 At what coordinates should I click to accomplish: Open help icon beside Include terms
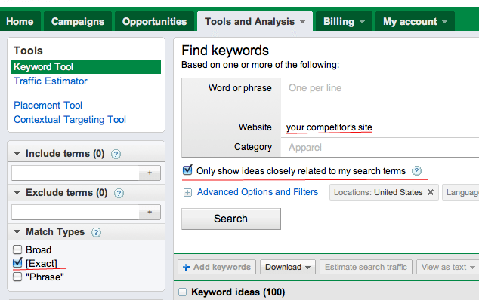(x=116, y=154)
